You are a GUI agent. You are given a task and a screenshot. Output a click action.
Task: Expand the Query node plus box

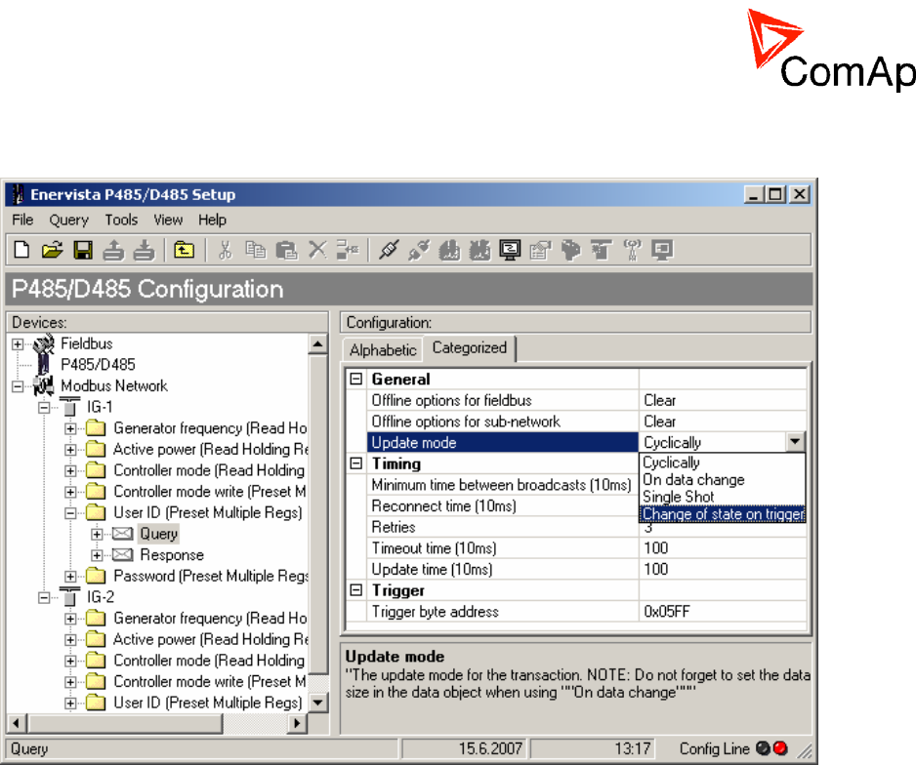[x=97, y=534]
